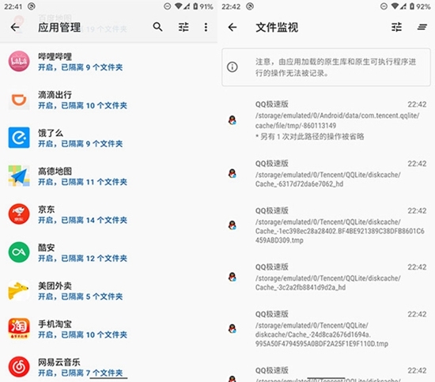435x382 pixels.
Task: Open the three-dot overflow menu in 应用管理
Action: tap(206, 27)
